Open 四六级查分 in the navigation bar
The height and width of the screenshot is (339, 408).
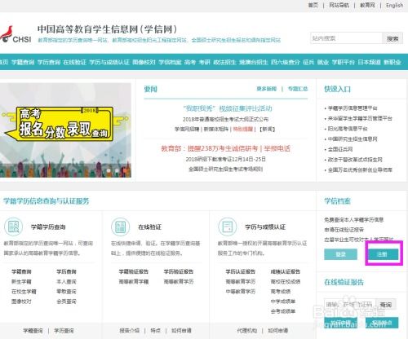tap(286, 62)
